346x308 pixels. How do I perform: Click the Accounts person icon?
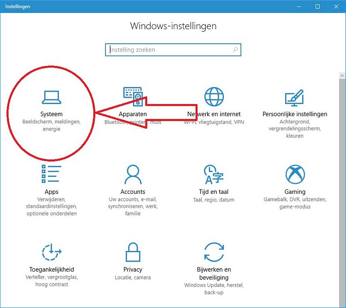coord(133,174)
